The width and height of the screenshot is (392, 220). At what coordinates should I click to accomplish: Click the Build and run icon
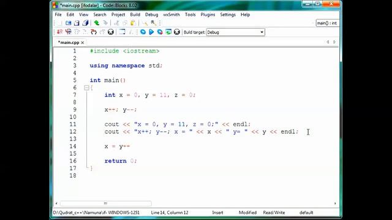160,32
